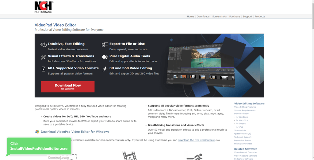Open the Support menu item
The image size is (314, 160).
tap(247, 16)
